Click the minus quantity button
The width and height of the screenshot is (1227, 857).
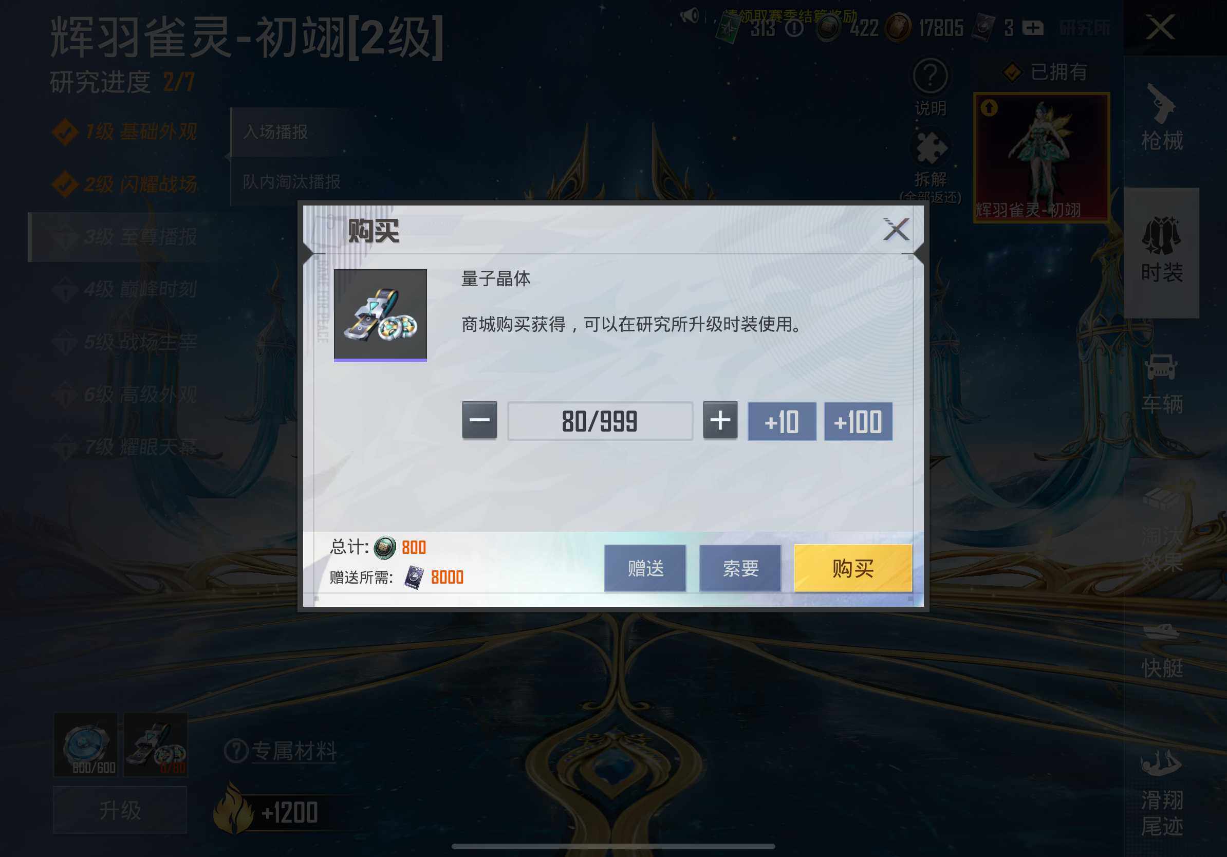pos(479,420)
